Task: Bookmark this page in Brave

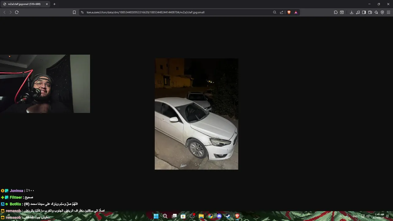Action: click(74, 12)
